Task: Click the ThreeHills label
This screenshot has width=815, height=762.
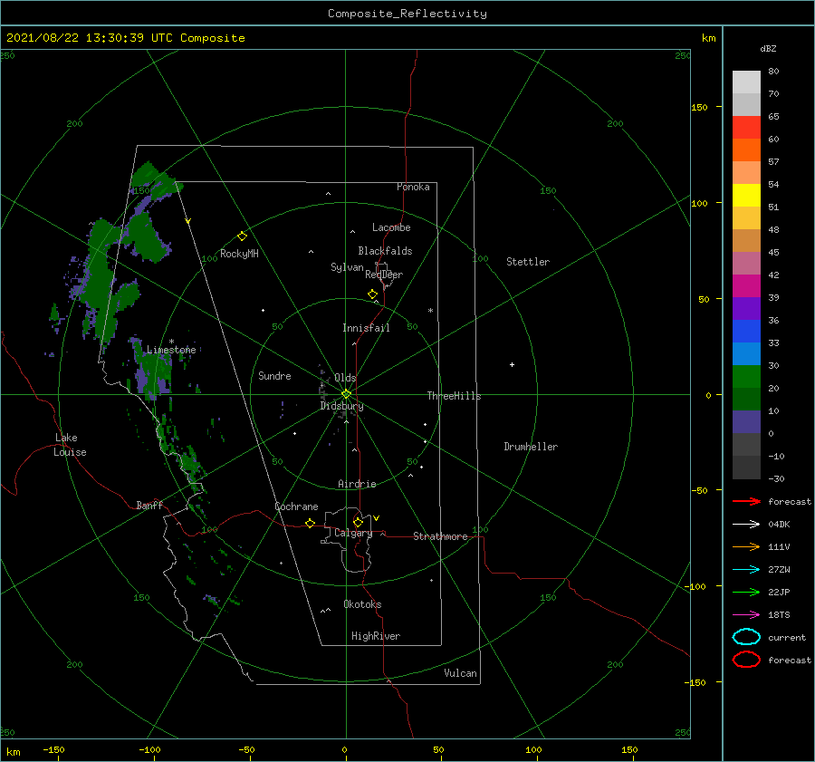Action: (455, 396)
